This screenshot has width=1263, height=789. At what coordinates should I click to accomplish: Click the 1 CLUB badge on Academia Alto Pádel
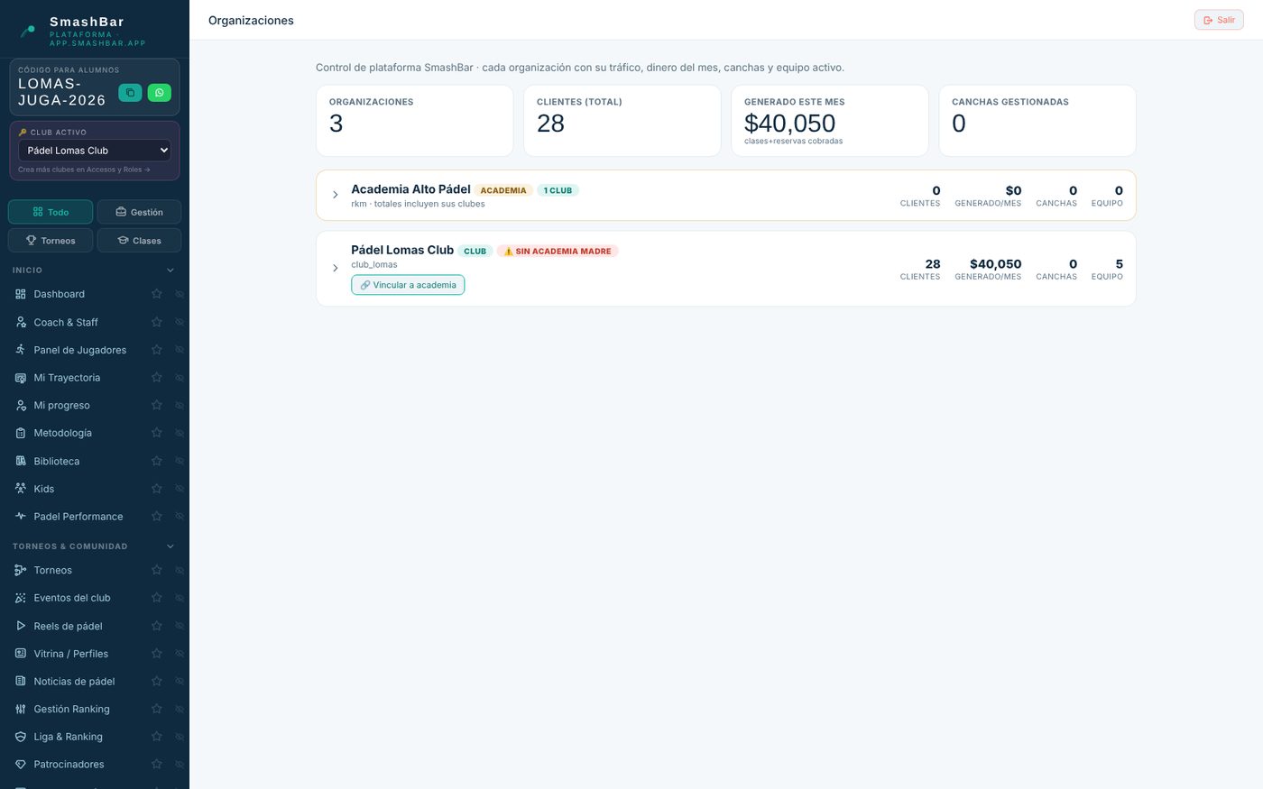click(558, 190)
